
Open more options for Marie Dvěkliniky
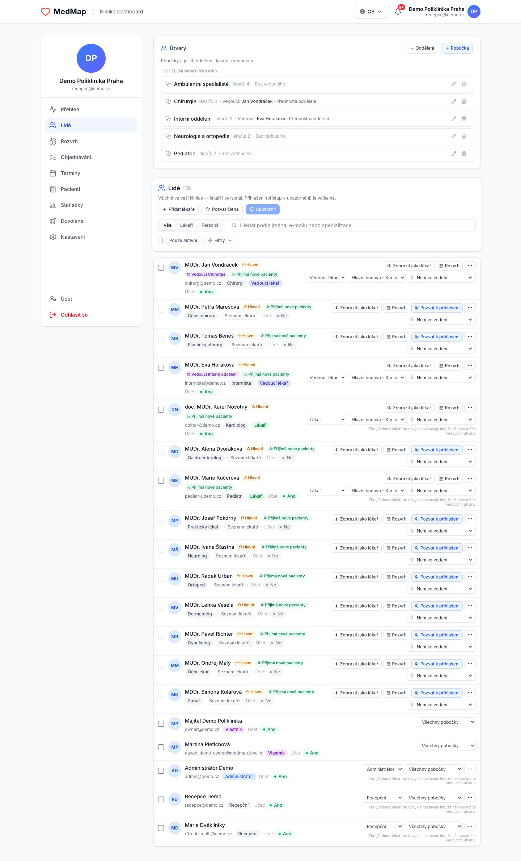pyautogui.click(x=470, y=826)
